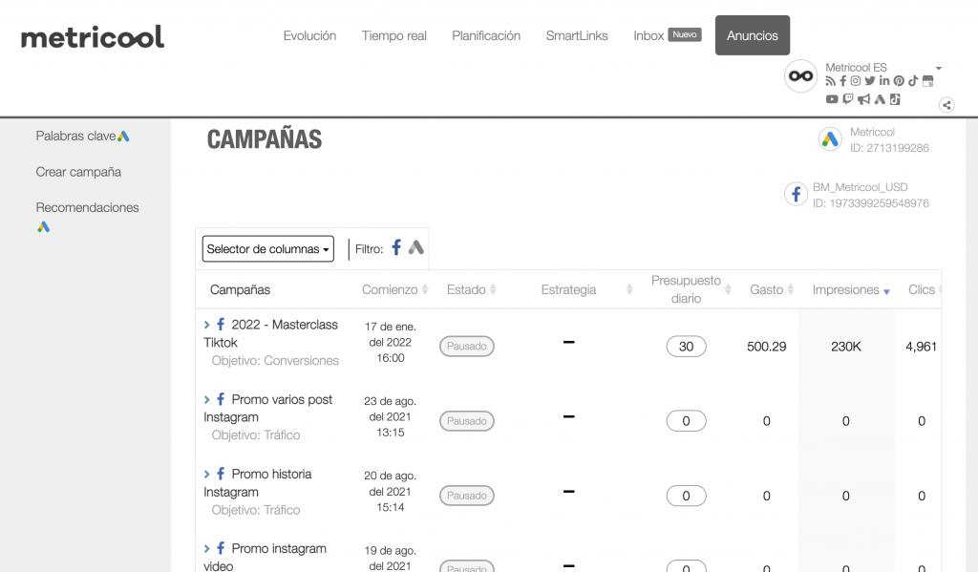Click the Metricool logo
This screenshot has width=978, height=572.
(x=93, y=37)
